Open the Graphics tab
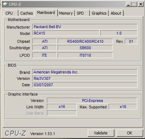145x139 pixels. [99, 13]
